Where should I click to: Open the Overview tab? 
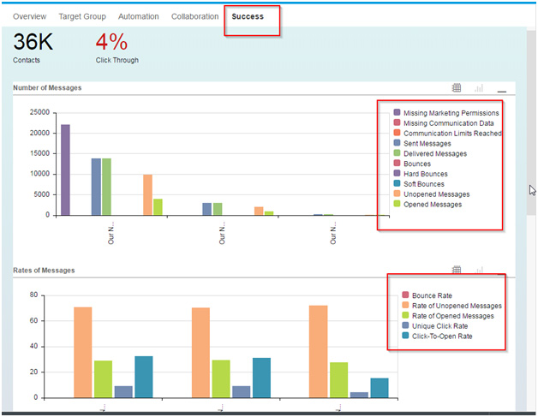(x=29, y=16)
